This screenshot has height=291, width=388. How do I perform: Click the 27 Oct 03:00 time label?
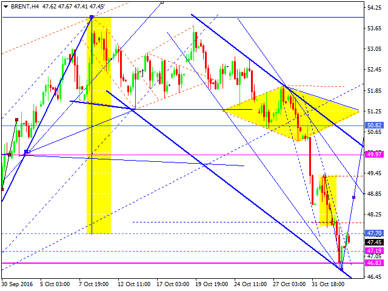289,284
